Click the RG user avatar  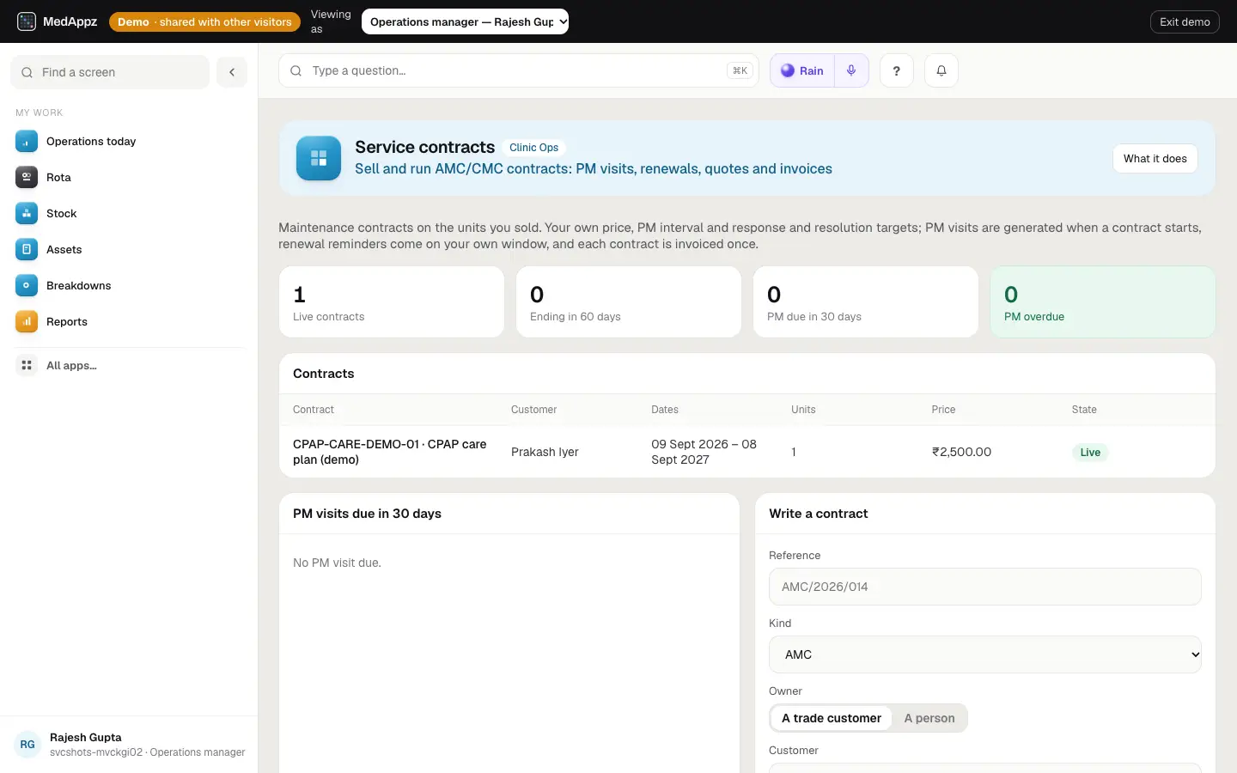click(27, 745)
